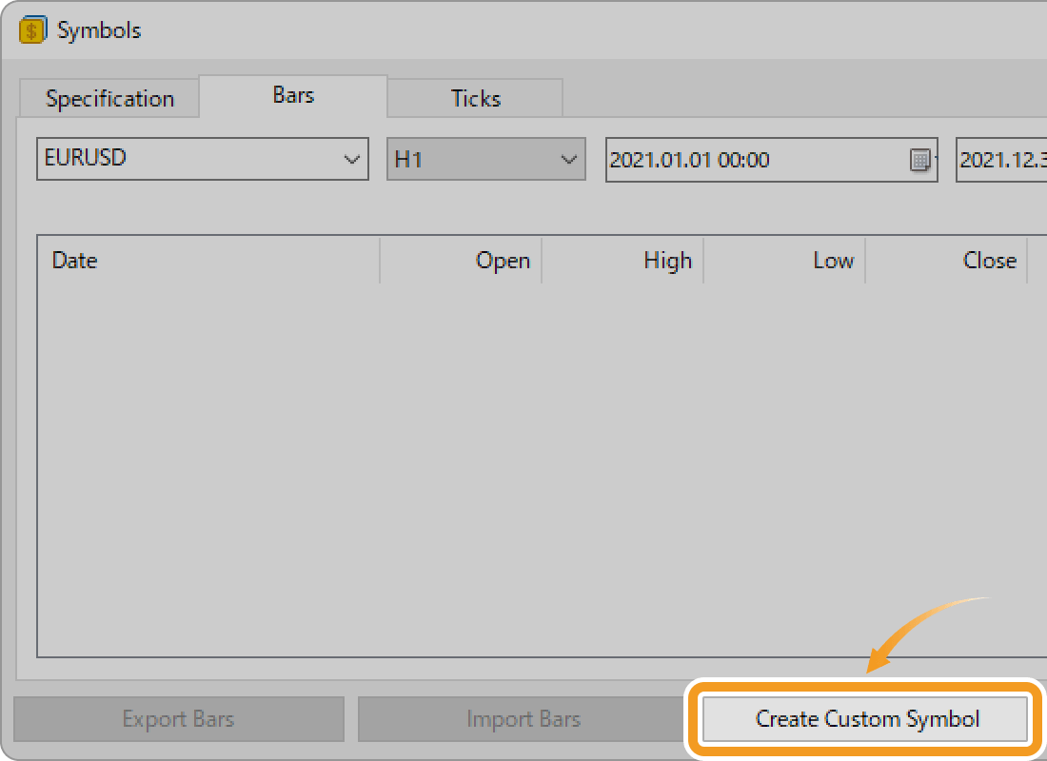Viewport: 1047px width, 761px height.
Task: Click the Export Bars button
Action: tap(179, 719)
